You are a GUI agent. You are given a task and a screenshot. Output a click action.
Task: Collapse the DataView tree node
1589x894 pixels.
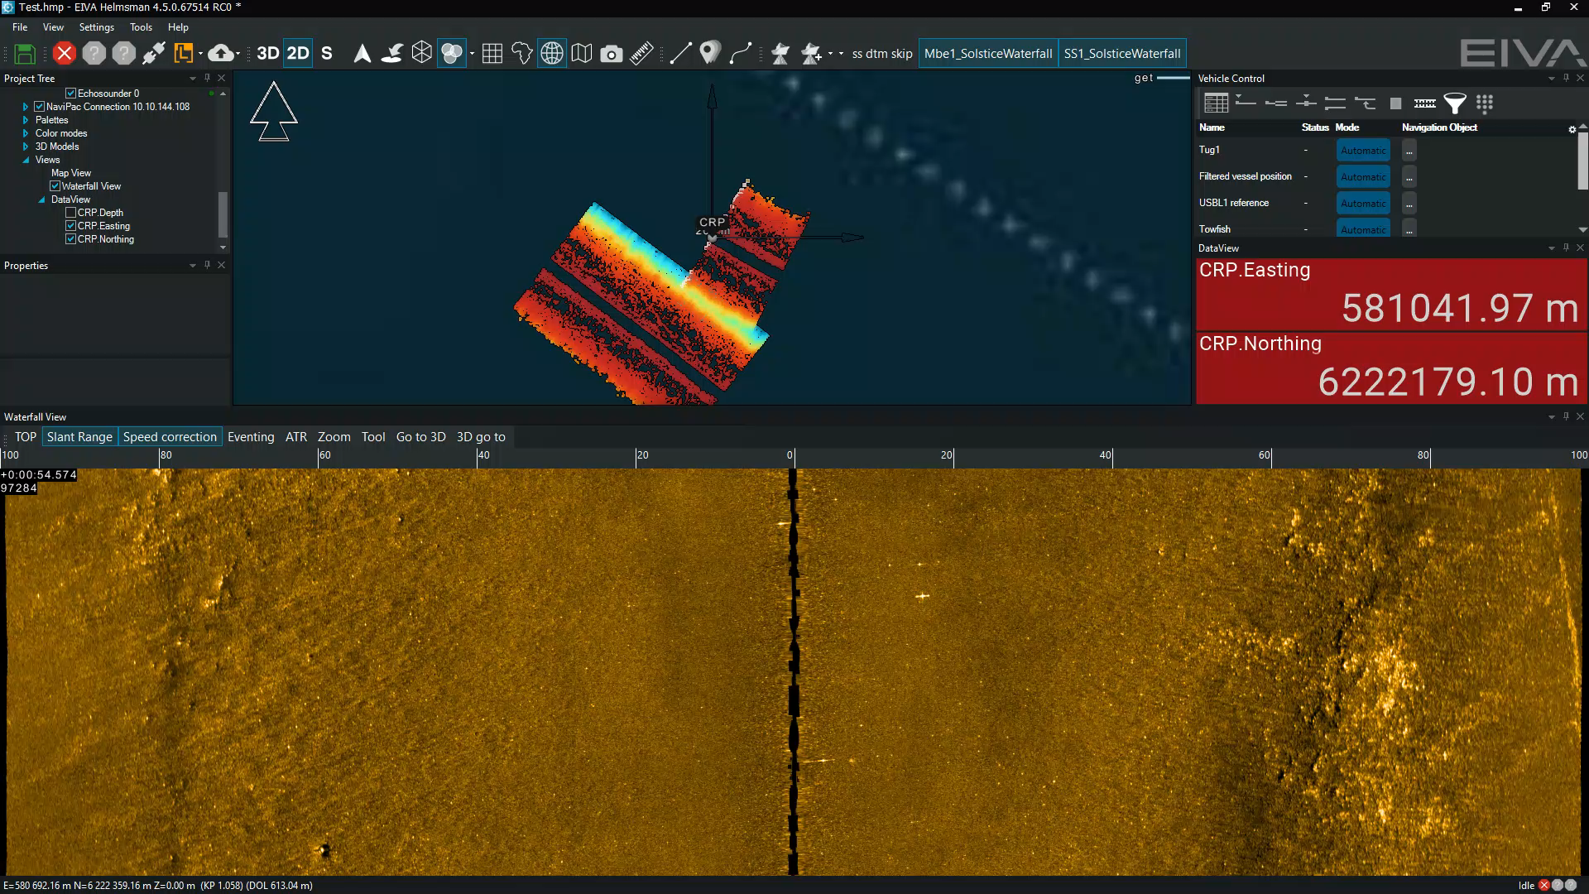41,199
